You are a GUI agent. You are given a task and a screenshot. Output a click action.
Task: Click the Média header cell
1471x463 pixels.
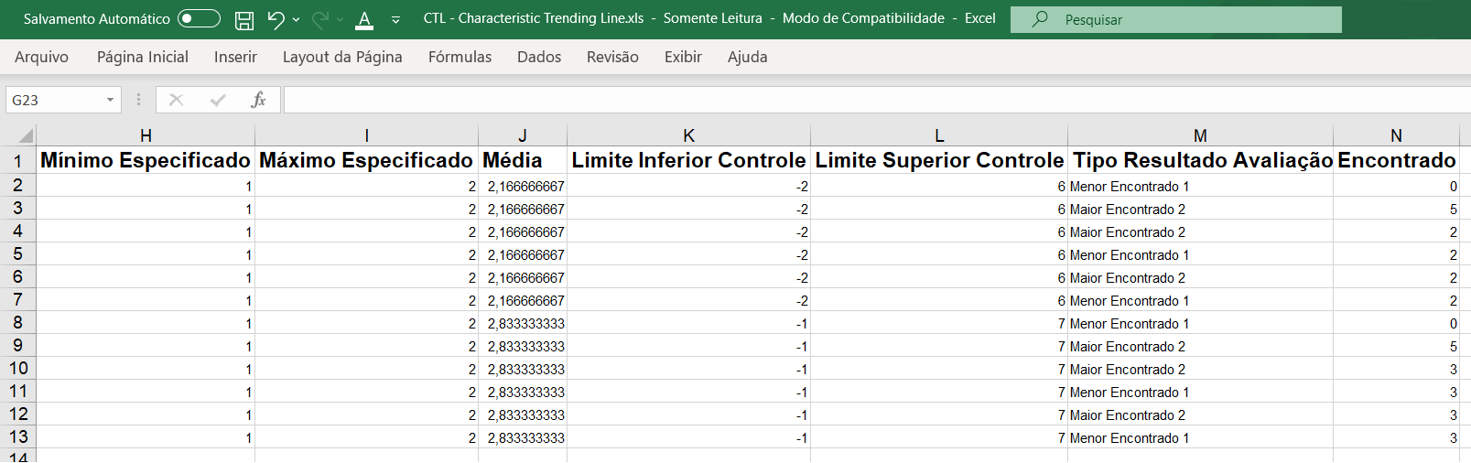pyautogui.click(x=523, y=160)
